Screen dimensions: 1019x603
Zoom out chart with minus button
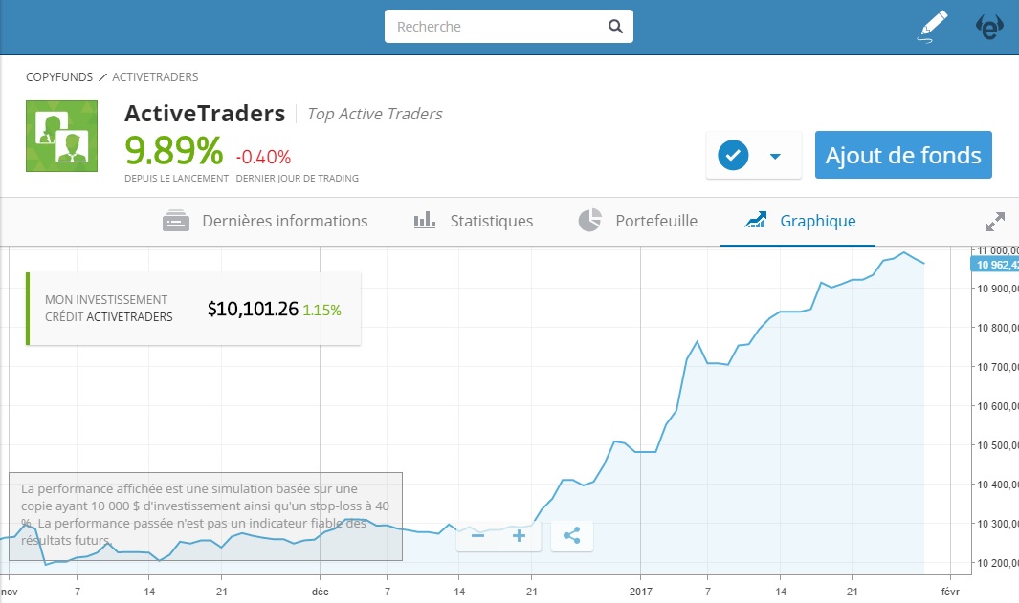[477, 536]
